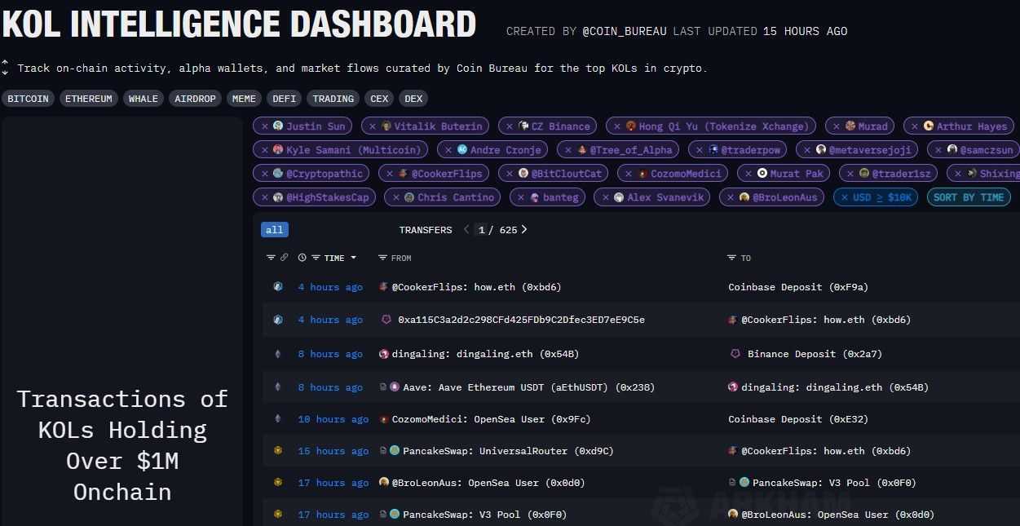
Task: Remove the USD ≥ $10K filter
Action: pyautogui.click(x=845, y=197)
